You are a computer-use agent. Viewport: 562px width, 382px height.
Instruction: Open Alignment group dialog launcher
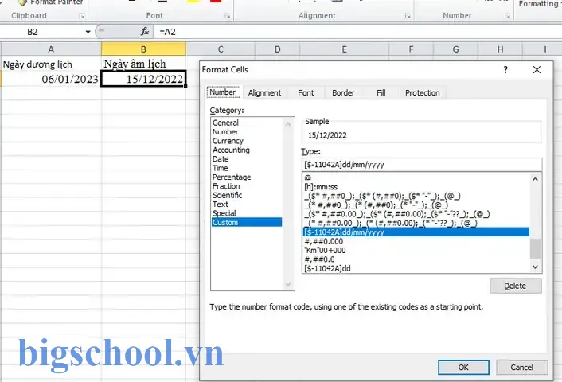point(408,16)
